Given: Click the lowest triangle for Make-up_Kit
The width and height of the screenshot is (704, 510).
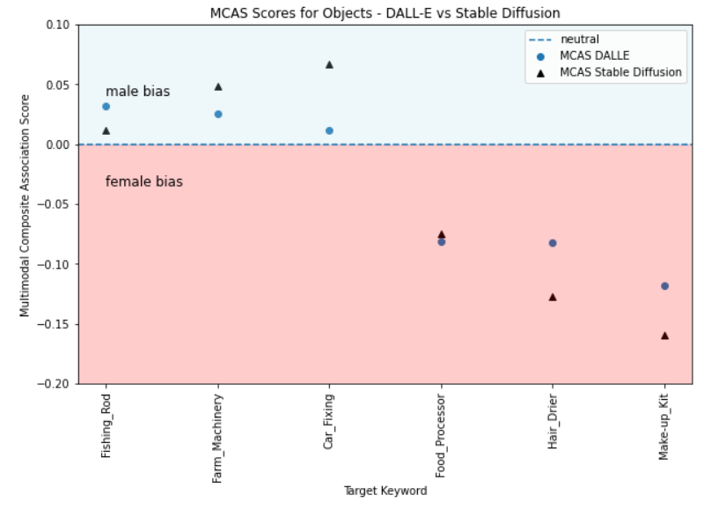Looking at the screenshot, I should pos(665,336).
